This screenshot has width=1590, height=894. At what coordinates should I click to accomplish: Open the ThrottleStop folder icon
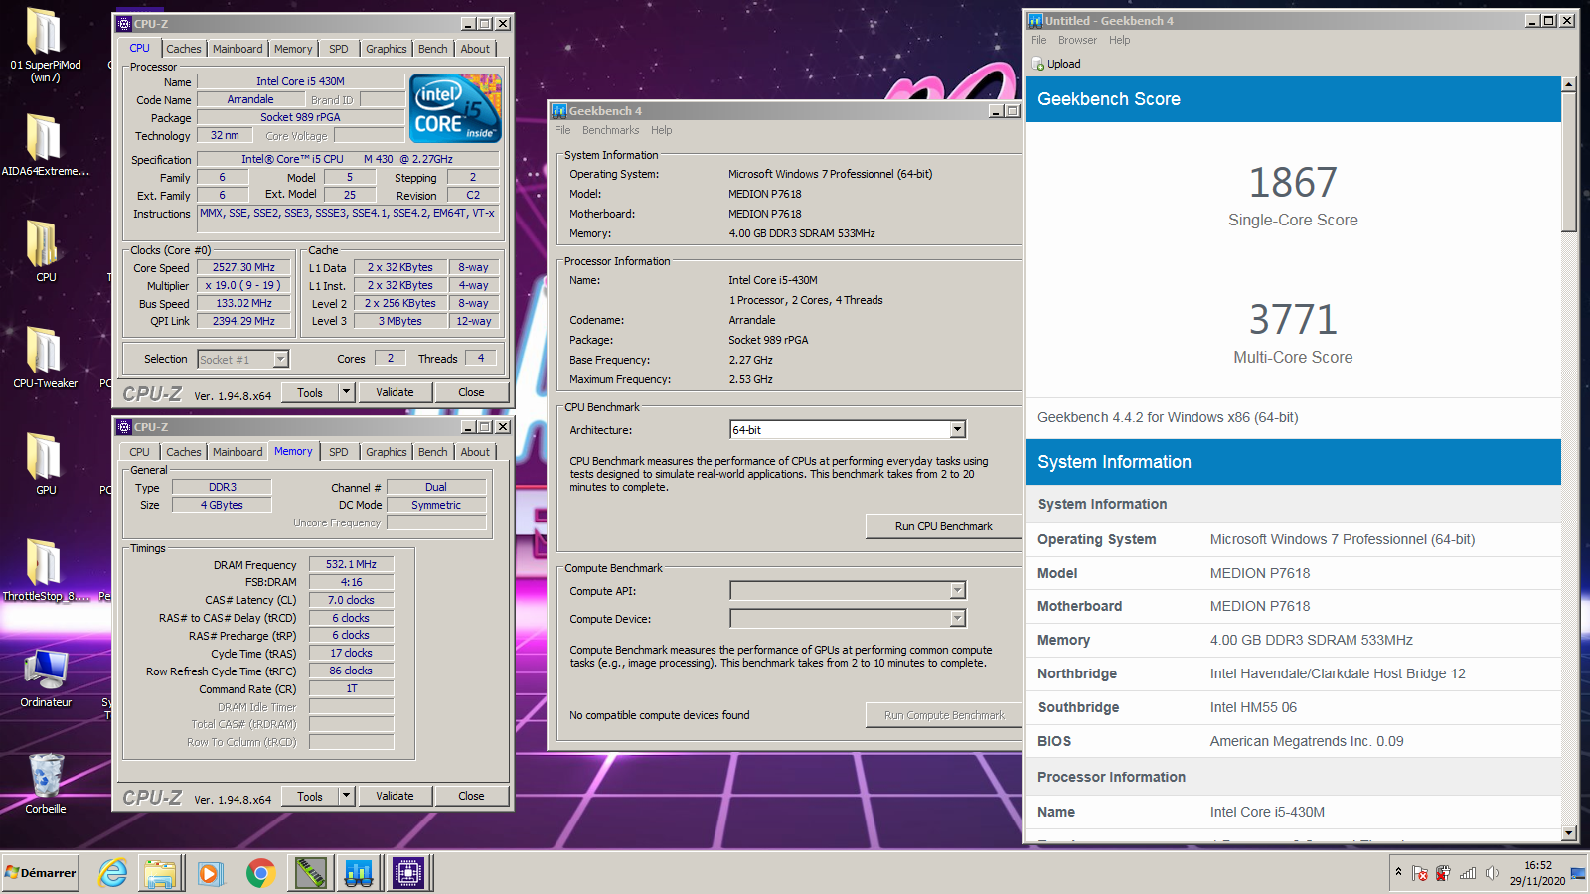pyautogui.click(x=45, y=570)
